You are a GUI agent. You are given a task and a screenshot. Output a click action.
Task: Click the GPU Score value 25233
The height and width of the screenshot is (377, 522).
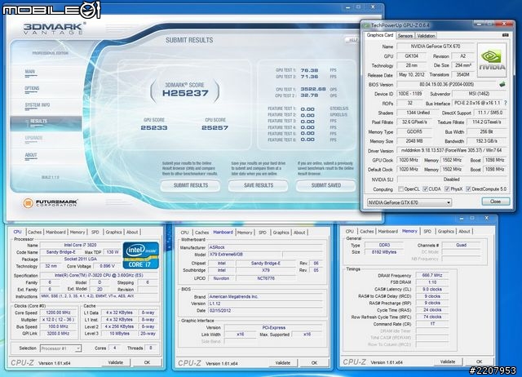click(x=154, y=128)
